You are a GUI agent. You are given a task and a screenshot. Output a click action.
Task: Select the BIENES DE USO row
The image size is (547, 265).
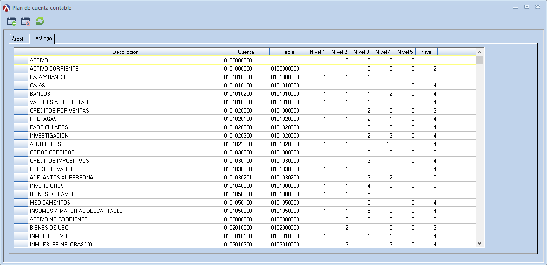point(245,227)
